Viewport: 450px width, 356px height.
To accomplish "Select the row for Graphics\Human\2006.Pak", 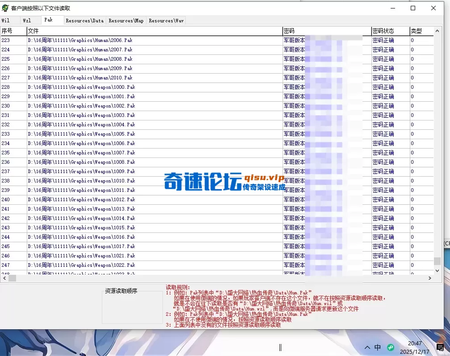I will (134, 40).
